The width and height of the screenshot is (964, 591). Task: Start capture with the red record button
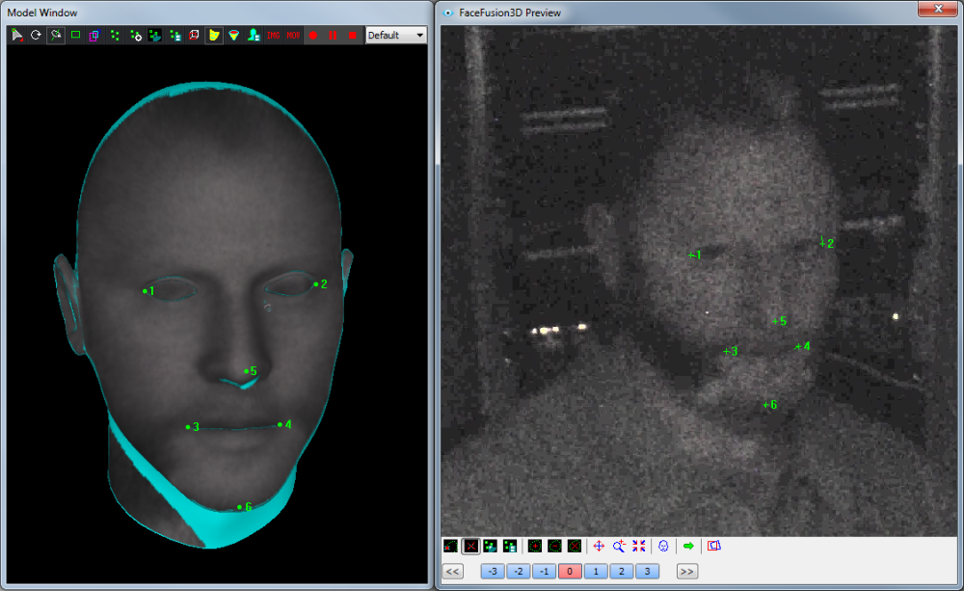click(314, 35)
